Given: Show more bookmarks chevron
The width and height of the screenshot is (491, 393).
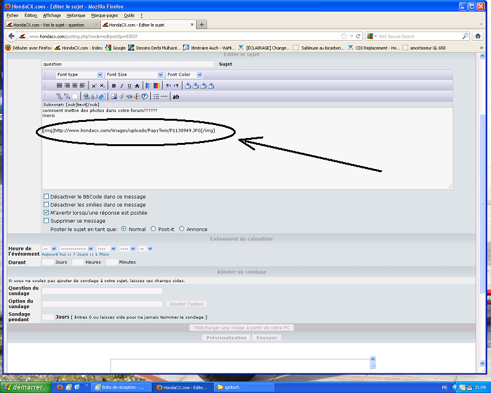Looking at the screenshot, I should pos(481,48).
